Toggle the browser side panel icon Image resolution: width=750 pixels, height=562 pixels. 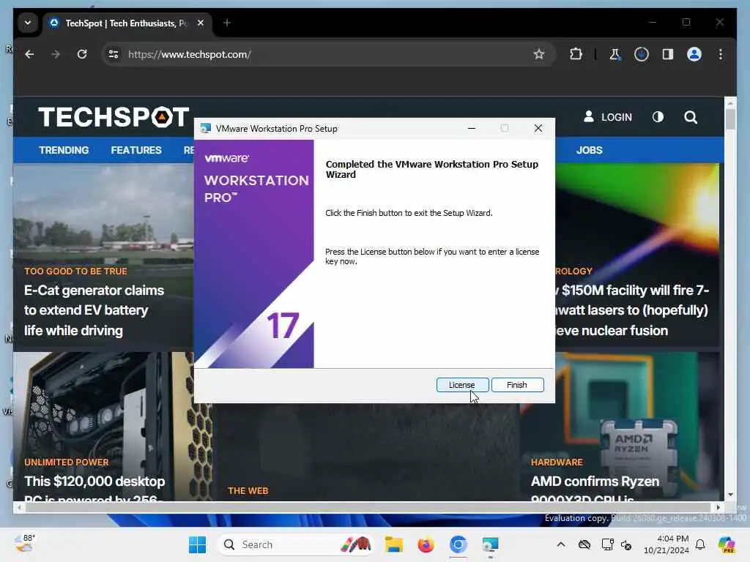(x=668, y=54)
